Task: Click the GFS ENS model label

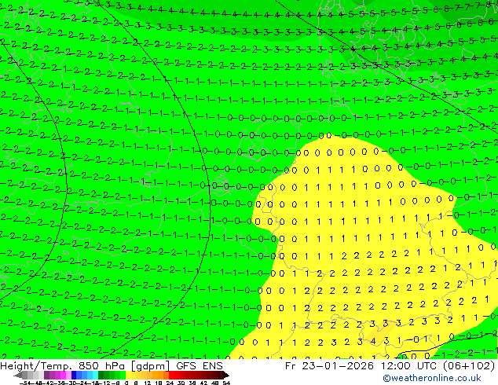Action: tap(200, 366)
